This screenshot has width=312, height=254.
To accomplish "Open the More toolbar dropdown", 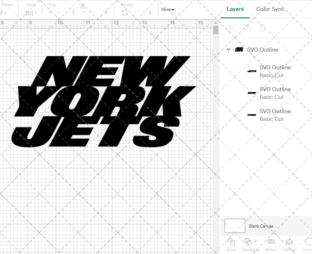I will pos(168,10).
